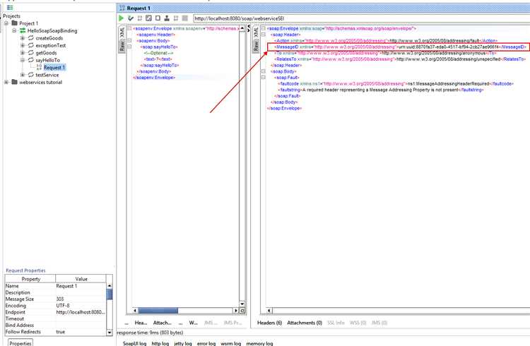Click the Project 1 folder icon
The height and width of the screenshot is (346, 530).
tap(14, 23)
